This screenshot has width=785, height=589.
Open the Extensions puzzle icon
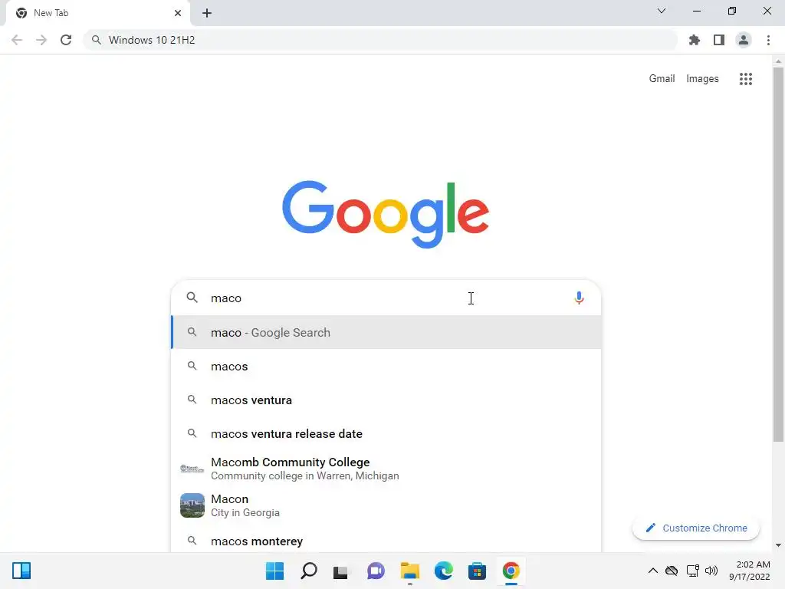point(695,40)
